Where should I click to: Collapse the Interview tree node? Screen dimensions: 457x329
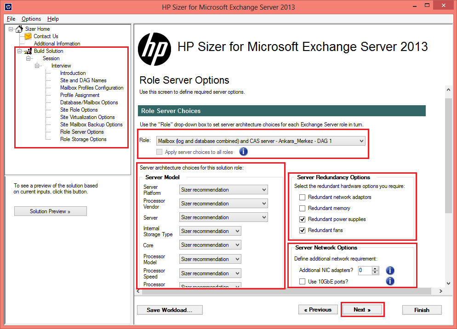coord(37,66)
